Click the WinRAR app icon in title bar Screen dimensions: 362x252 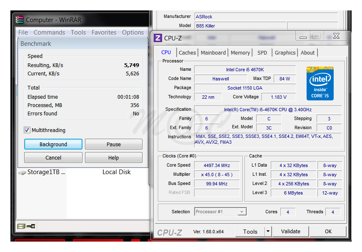[20, 20]
